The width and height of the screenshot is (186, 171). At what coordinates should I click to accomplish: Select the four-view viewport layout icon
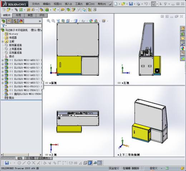(100, 163)
